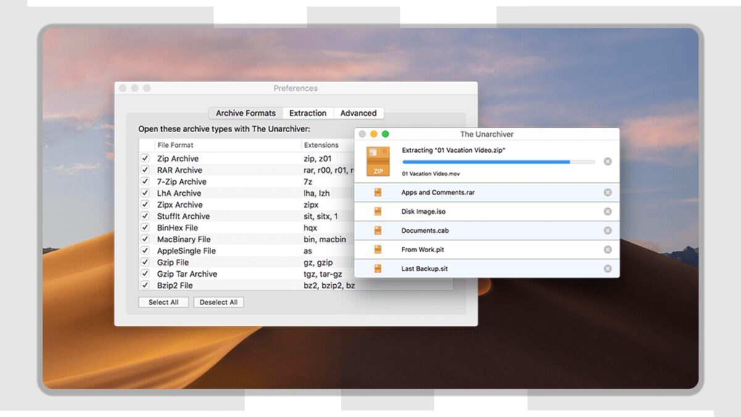Screen dimensions: 741x417
Task: Toggle the Bzip2 File checkbox
Action: tap(145, 285)
